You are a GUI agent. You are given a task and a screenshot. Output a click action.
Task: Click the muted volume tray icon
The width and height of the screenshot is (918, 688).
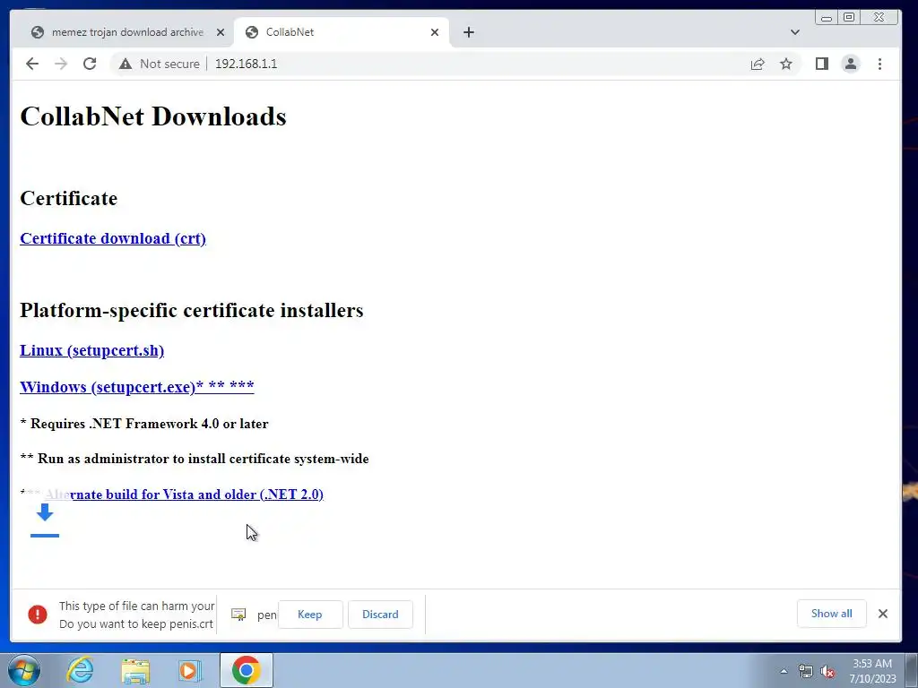827,671
